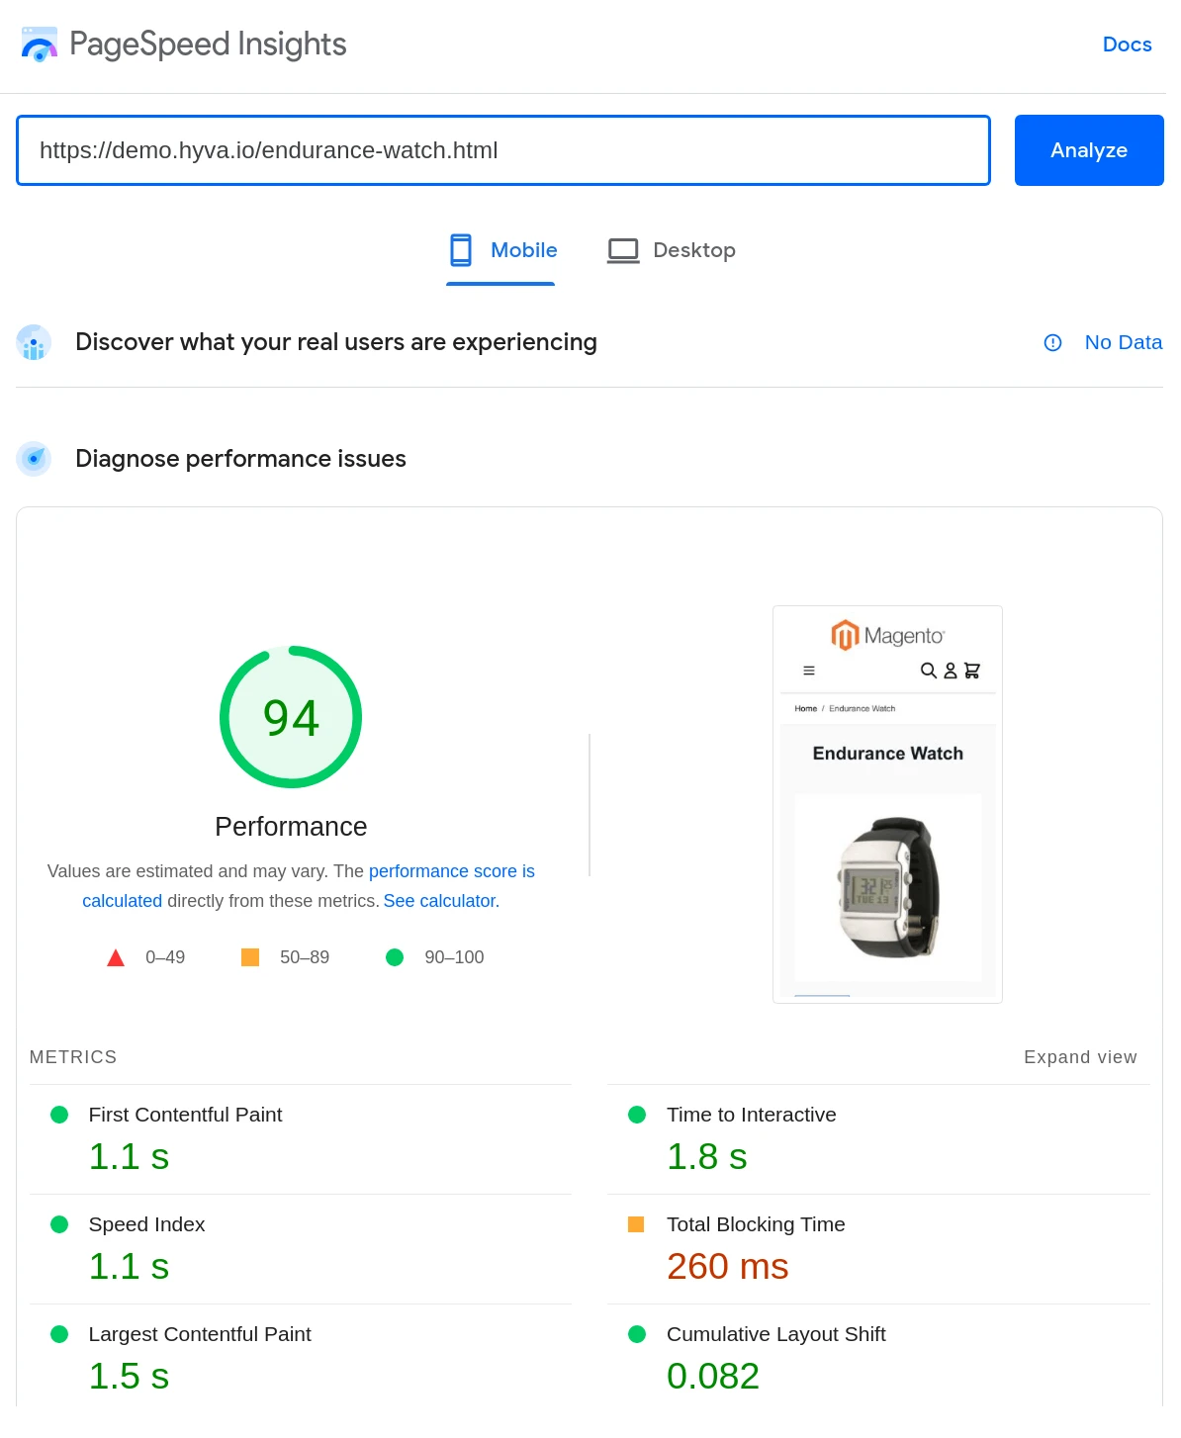The width and height of the screenshot is (1181, 1438).
Task: Open the Docs link
Action: coord(1127,45)
